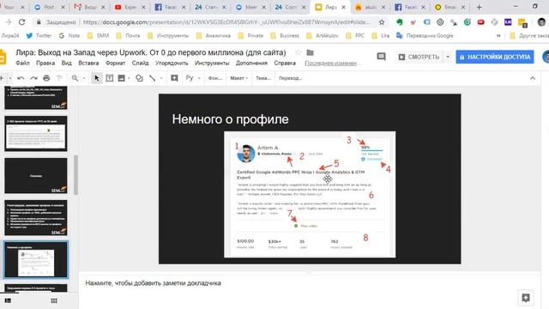Open the Вид menu
Screen dimensions: 549x309
67,63
